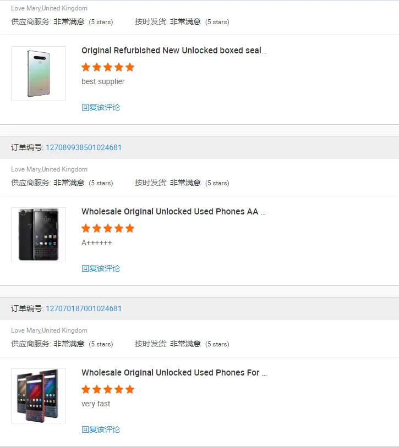The width and height of the screenshot is (399, 447).
Task: Open "Wholesale Original Unlocked Used Phones For" product
Action: click(x=174, y=373)
